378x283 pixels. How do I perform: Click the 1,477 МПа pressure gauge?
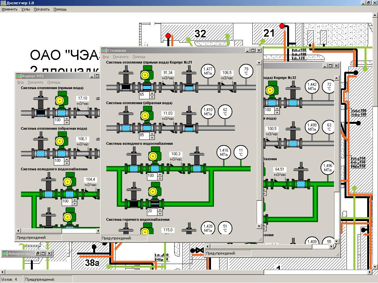208,71
